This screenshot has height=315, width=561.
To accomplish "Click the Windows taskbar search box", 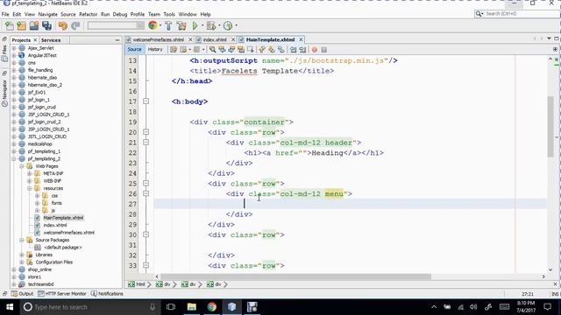I will [x=89, y=307].
